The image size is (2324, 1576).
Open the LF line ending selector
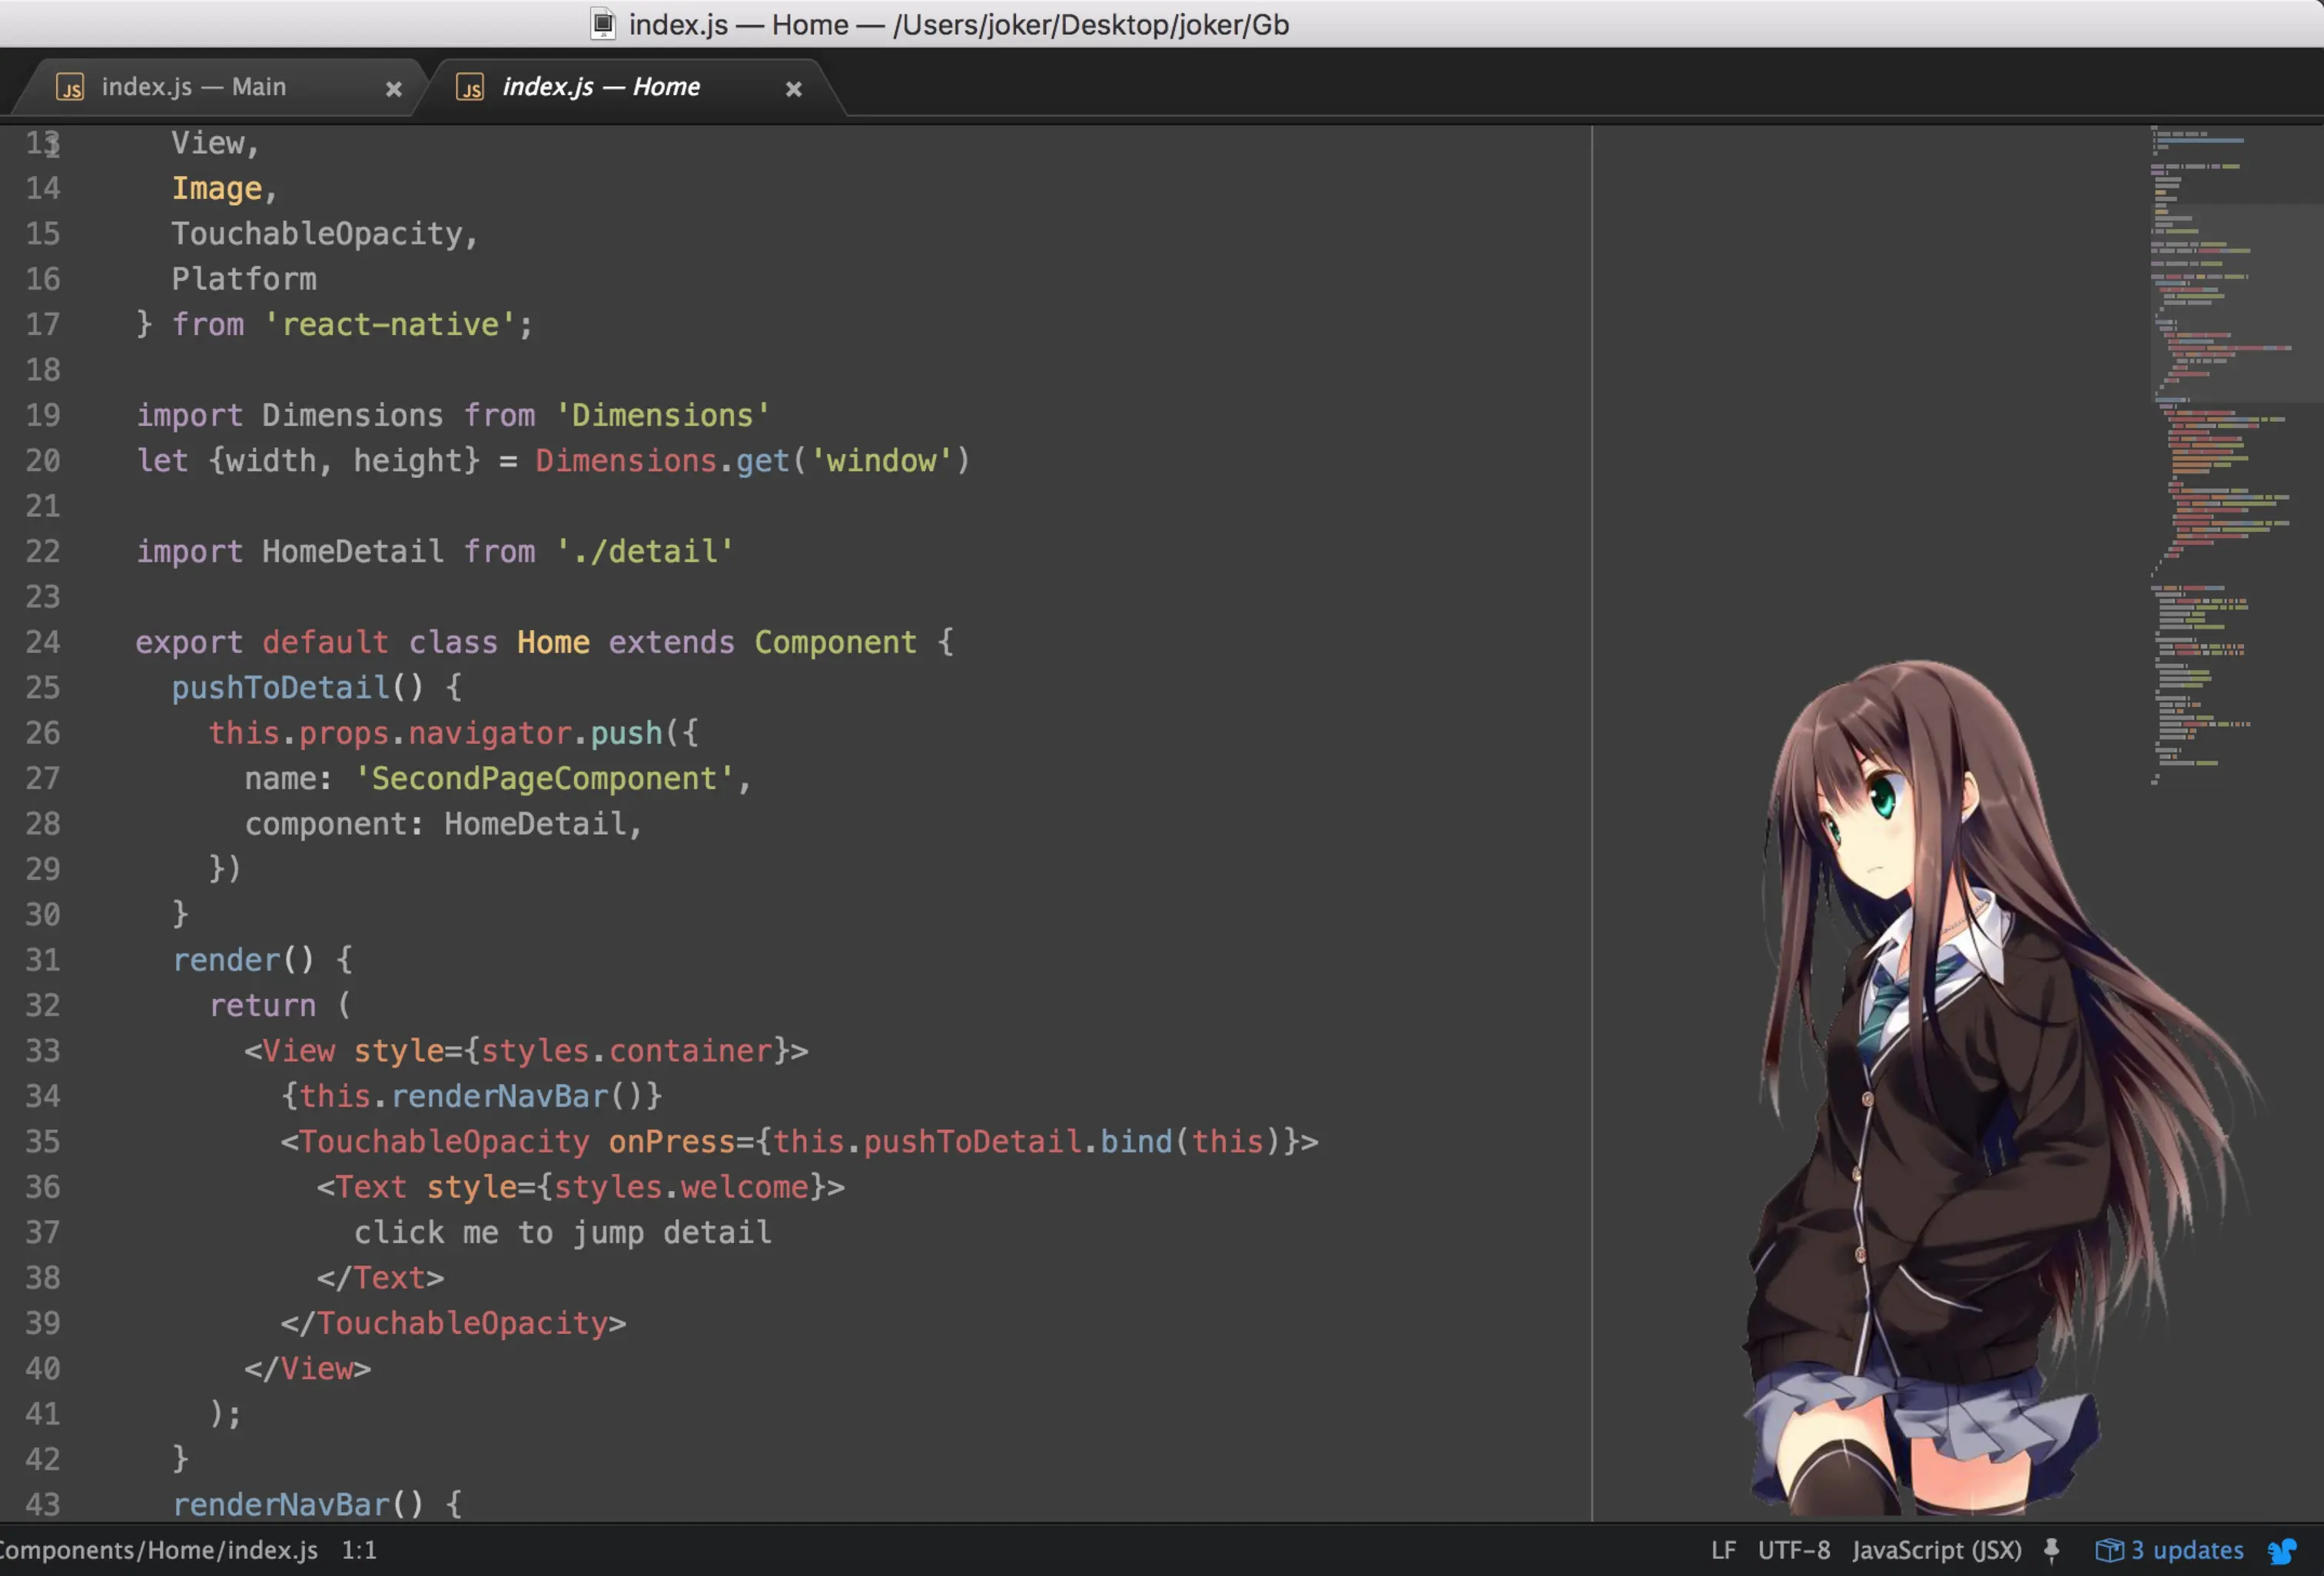click(1723, 1550)
